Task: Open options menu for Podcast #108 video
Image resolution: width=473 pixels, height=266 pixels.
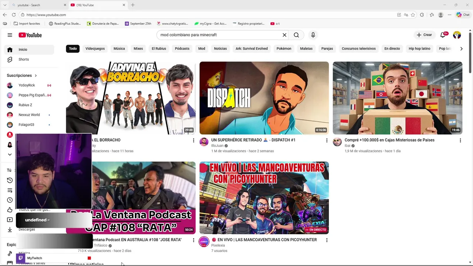Action: click(x=193, y=240)
